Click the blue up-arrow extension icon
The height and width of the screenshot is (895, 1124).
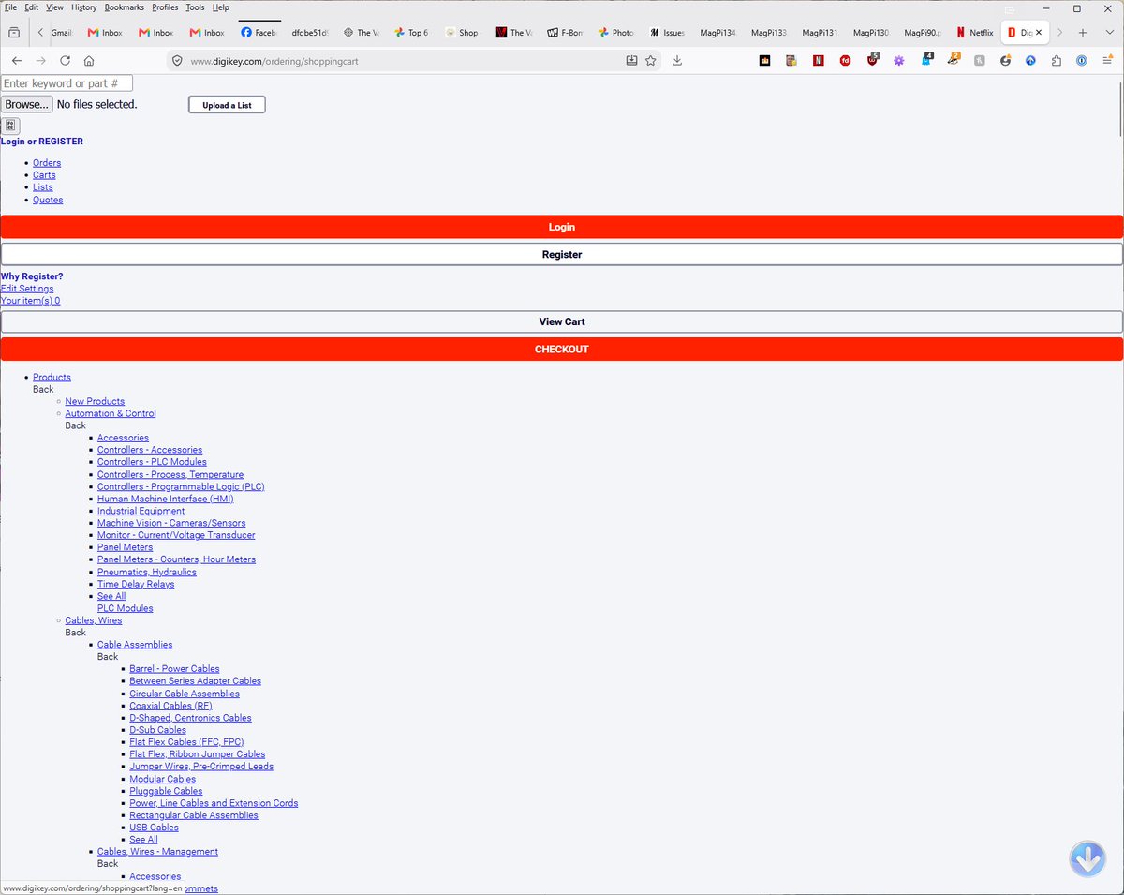coord(1030,60)
